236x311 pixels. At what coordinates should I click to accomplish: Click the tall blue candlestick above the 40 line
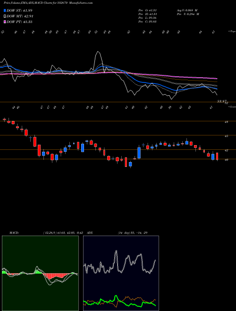(x=139, y=153)
